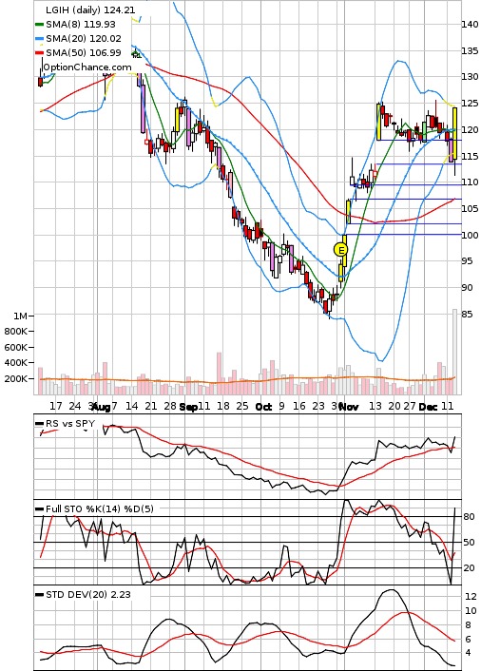
Task: Click the 140 price axis label
Action: point(470,25)
